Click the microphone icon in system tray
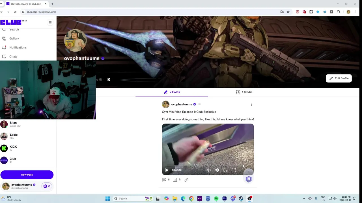 [x=316, y=198]
